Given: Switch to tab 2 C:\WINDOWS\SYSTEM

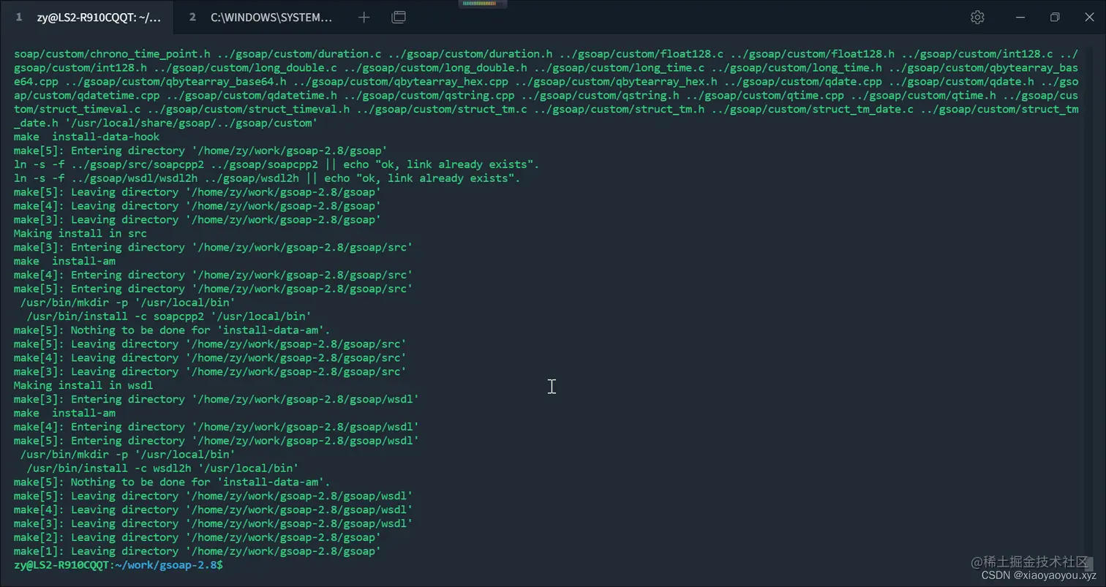Looking at the screenshot, I should (x=260, y=17).
